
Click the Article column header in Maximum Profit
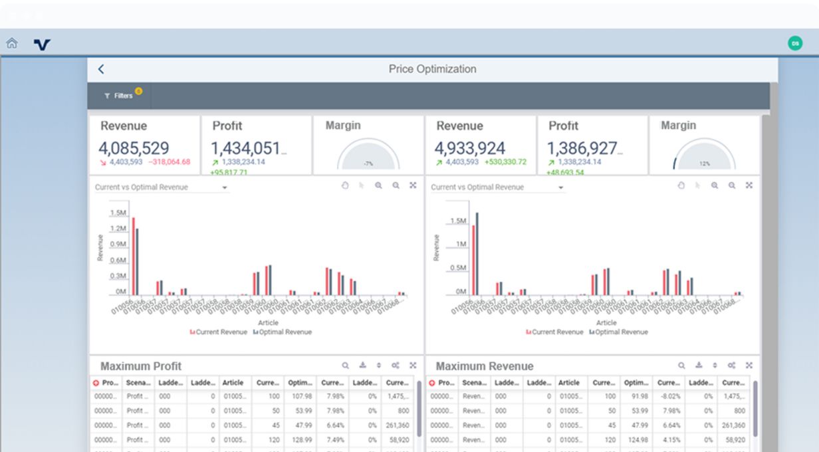click(233, 383)
